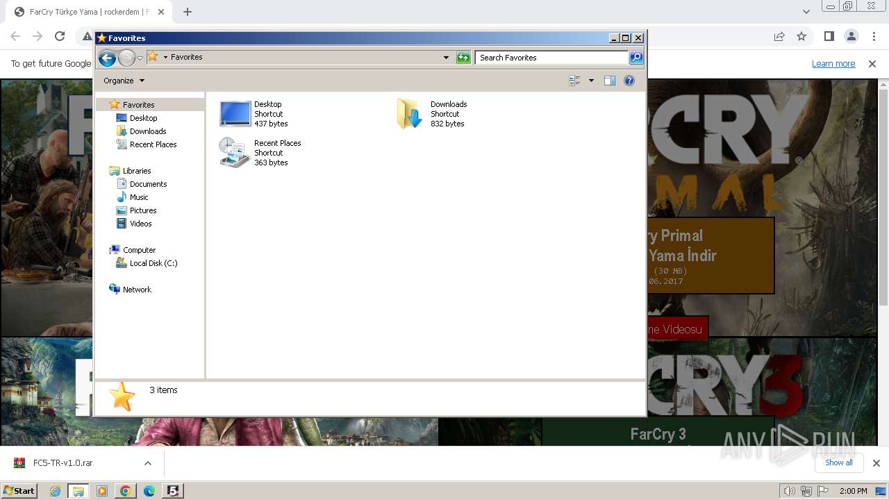Toggle the preview pane button
889x500 pixels.
tap(610, 81)
